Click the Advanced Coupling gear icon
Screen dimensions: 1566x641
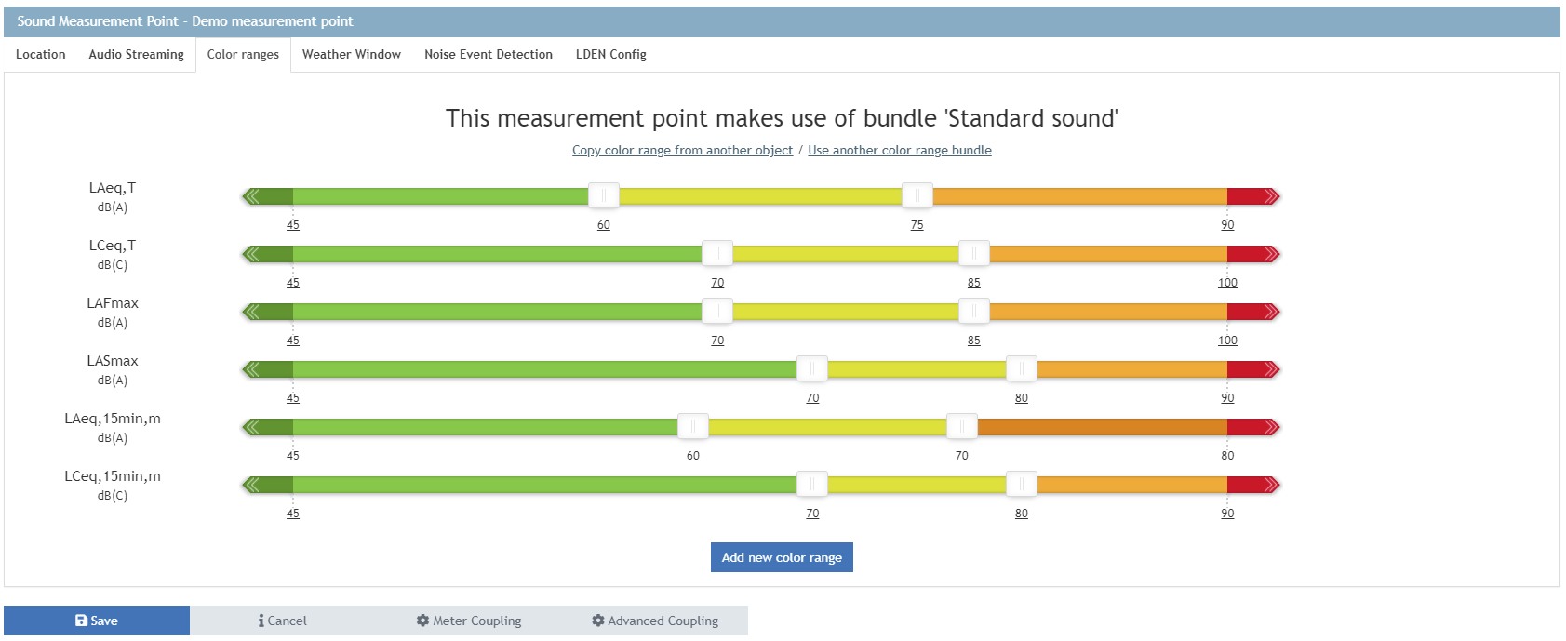(598, 621)
